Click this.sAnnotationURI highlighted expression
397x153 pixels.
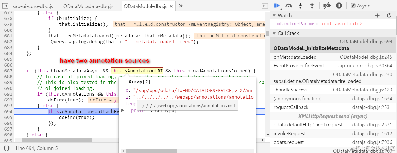click(x=137, y=71)
